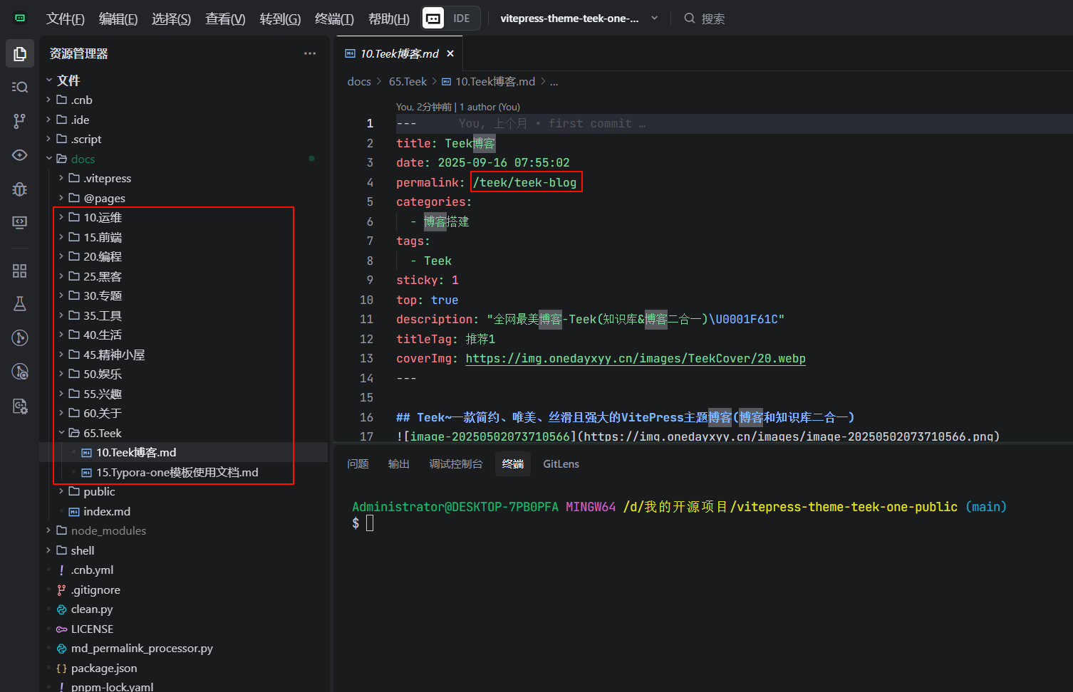Open the 终端(T) menu
This screenshot has width=1073, height=692.
tap(333, 19)
